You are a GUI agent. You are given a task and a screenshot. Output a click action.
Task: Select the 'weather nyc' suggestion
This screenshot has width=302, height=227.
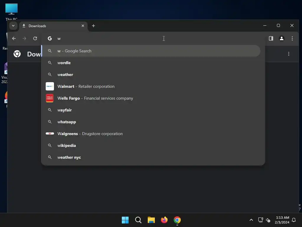[x=151, y=157]
